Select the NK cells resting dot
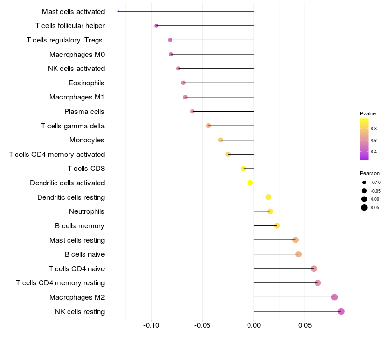Screen dimensions: 386x338 click(x=341, y=311)
